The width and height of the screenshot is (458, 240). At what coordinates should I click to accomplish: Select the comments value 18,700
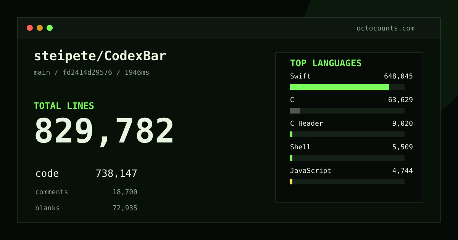pos(125,192)
